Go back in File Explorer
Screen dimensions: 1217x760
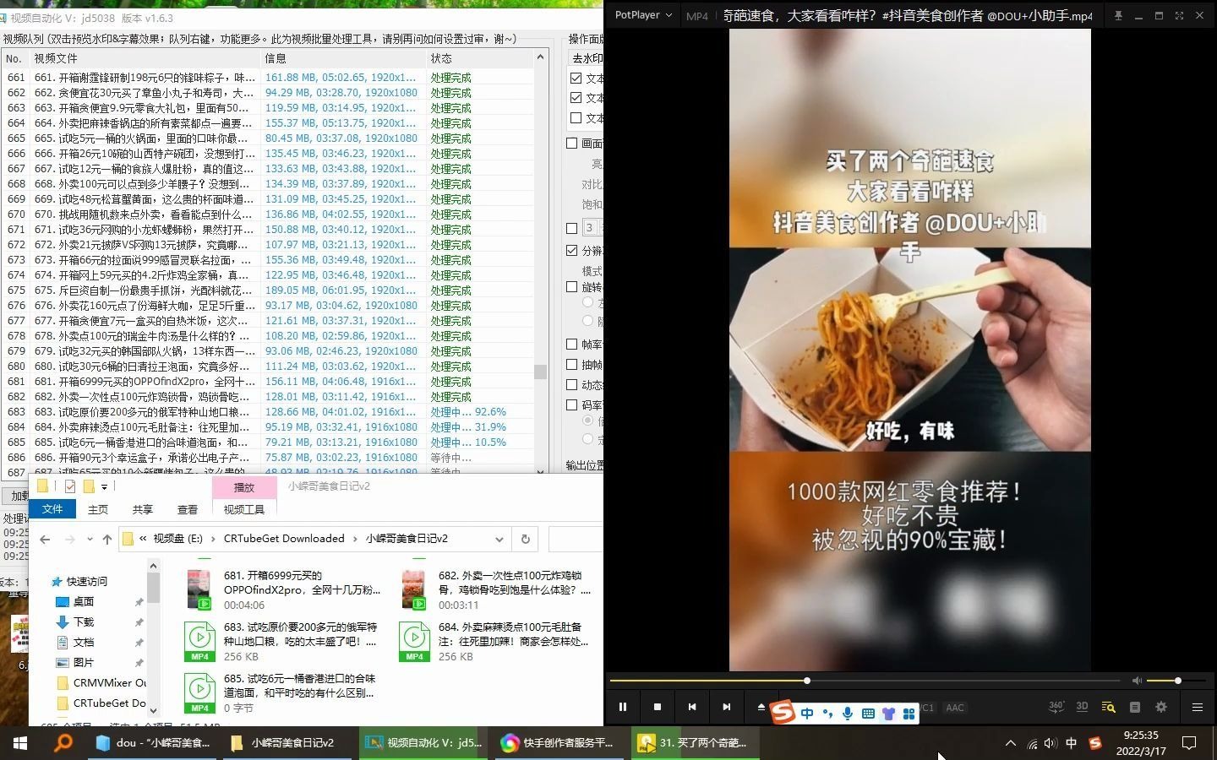(45, 539)
